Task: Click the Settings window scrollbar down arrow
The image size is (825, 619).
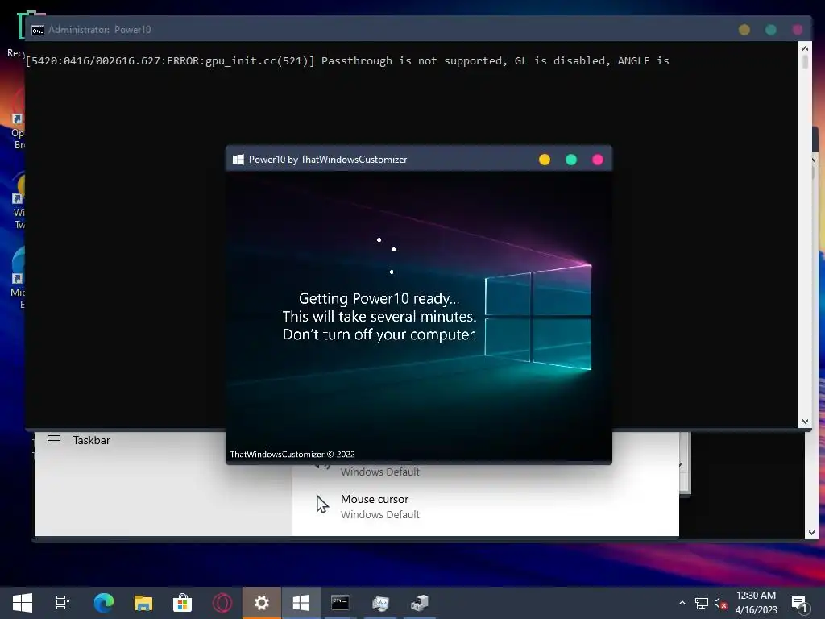Action: pos(811,533)
